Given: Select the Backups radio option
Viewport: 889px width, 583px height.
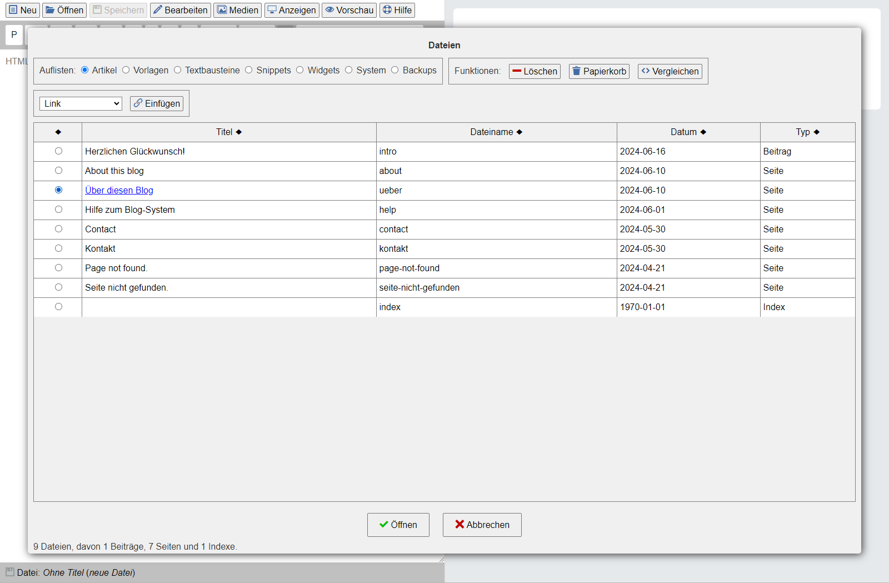Looking at the screenshot, I should coord(395,70).
